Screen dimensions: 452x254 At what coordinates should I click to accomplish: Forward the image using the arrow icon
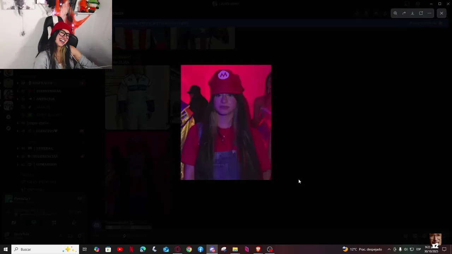point(404,13)
